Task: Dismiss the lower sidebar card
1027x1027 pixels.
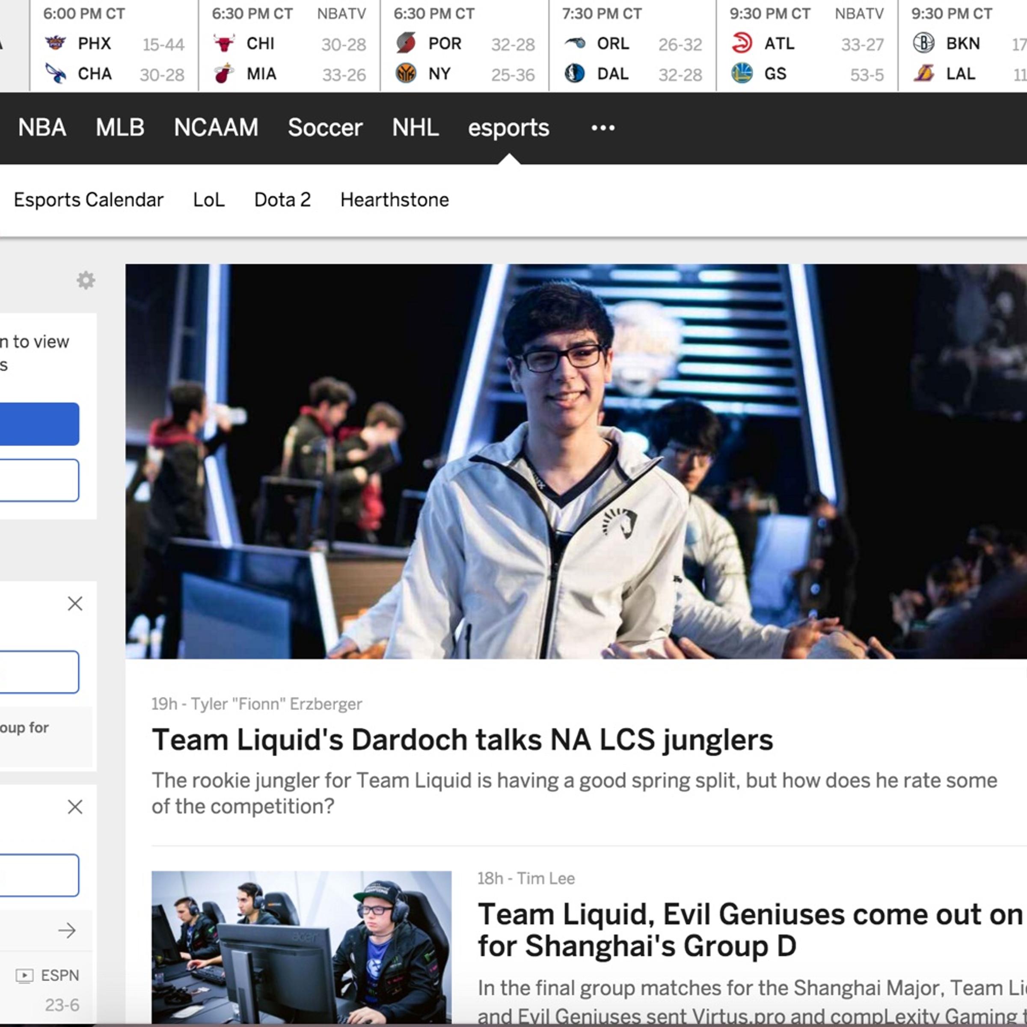Action: tap(75, 807)
